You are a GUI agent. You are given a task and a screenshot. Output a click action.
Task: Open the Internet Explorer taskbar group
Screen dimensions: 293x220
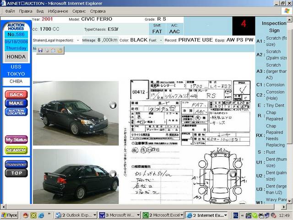pyautogui.click(x=207, y=215)
